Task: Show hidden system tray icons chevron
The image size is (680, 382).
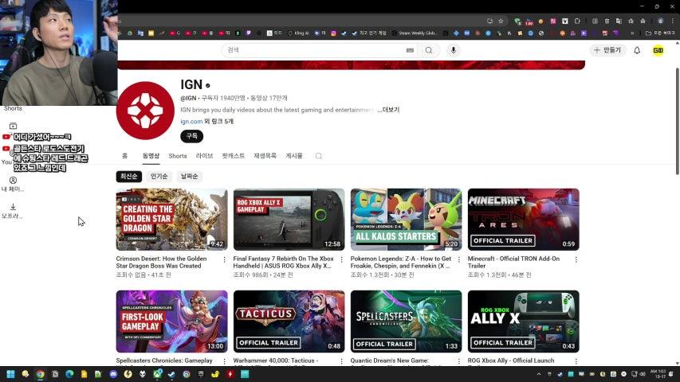Action: coord(539,374)
